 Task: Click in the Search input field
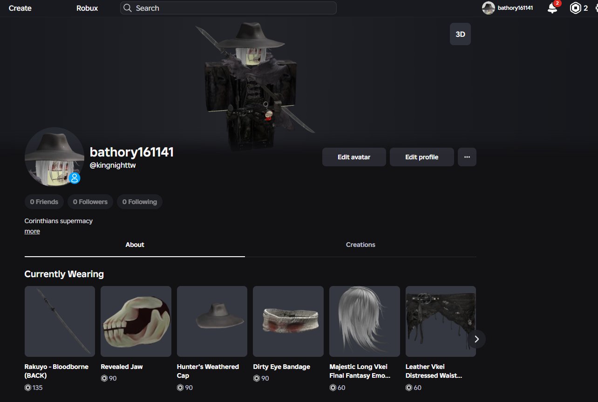point(228,8)
